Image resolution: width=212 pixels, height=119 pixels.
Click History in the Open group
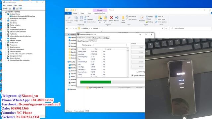(x=149, y=22)
